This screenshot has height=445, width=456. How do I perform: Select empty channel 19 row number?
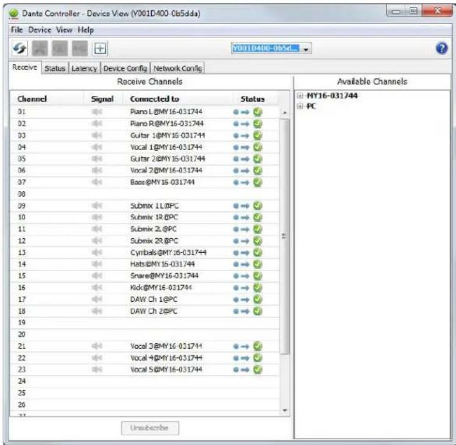click(x=22, y=322)
